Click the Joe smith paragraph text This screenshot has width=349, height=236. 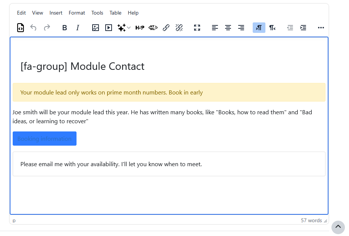[x=162, y=117]
